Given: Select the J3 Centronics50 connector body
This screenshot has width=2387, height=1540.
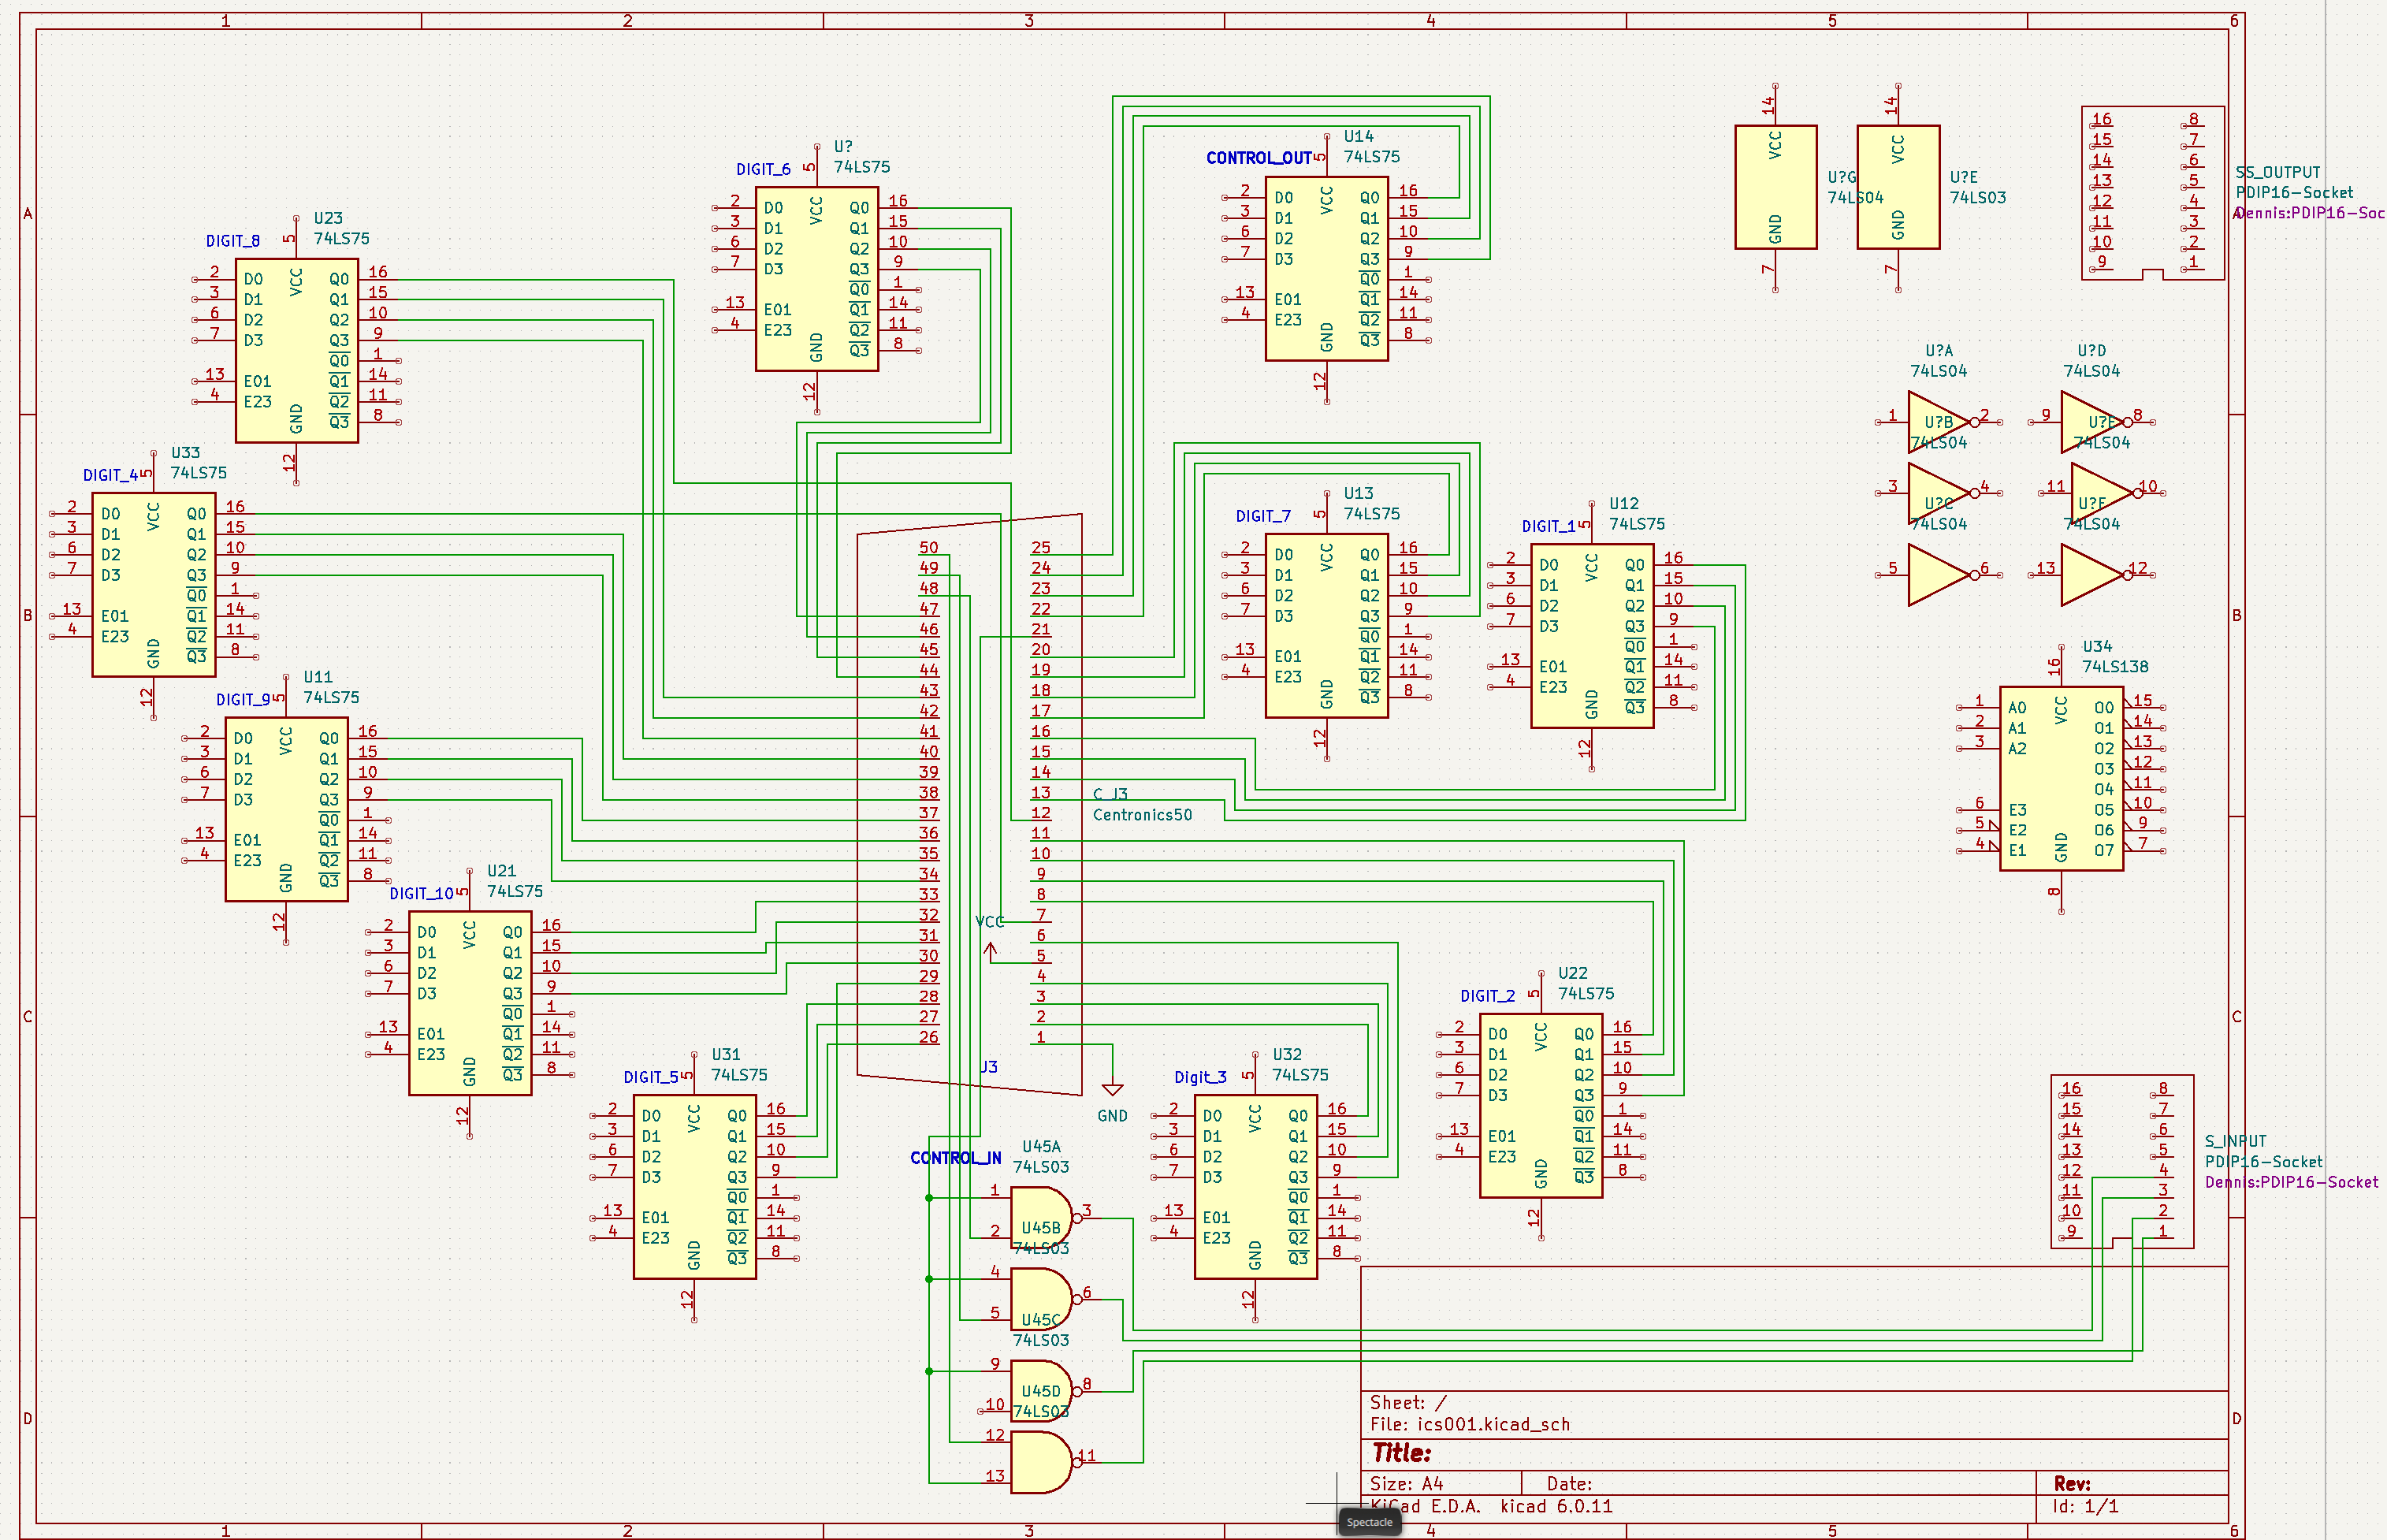Looking at the screenshot, I should pyautogui.click(x=969, y=805).
